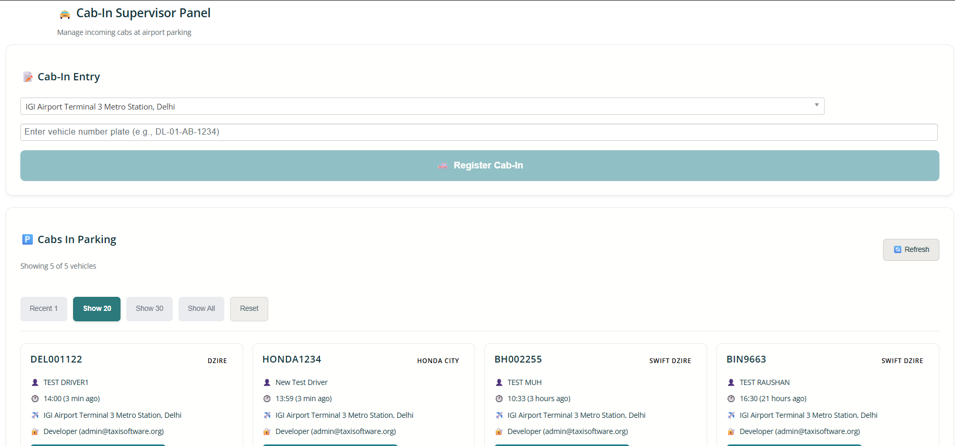Click driver name New Test Driver
This screenshot has width=955, height=446.
(302, 382)
